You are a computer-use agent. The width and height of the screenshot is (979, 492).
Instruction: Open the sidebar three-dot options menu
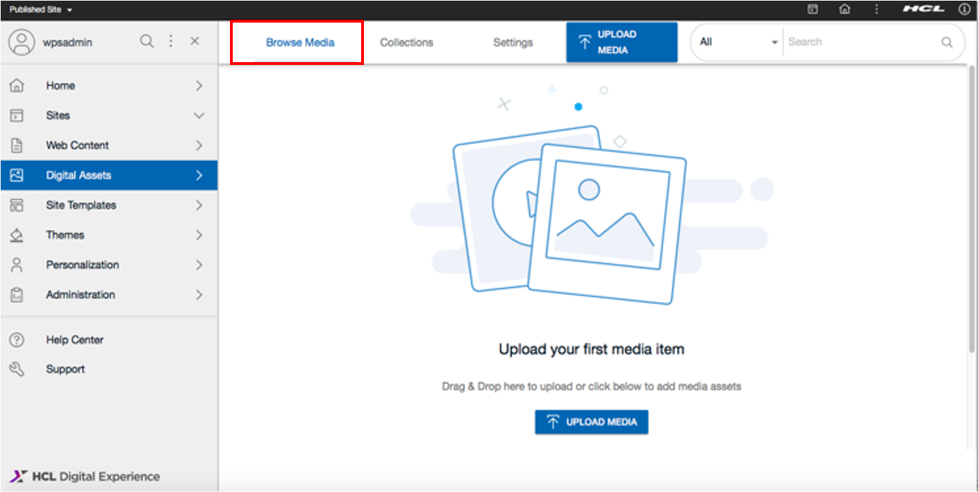pos(171,42)
